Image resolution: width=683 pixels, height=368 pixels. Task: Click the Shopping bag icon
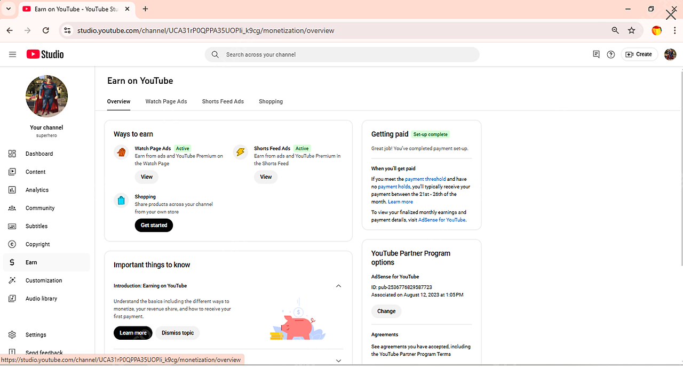121,201
